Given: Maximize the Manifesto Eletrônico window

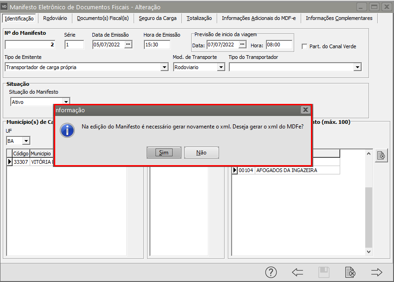Looking at the screenshot, I should 375,7.
